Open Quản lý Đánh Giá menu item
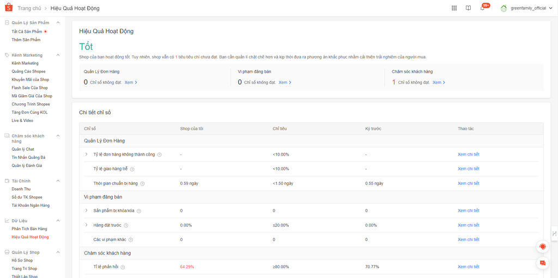The width and height of the screenshot is (558, 278). [x=27, y=166]
